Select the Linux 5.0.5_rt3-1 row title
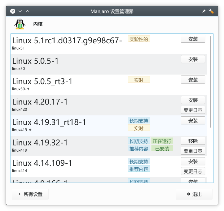The image size is (224, 211). click(x=42, y=81)
